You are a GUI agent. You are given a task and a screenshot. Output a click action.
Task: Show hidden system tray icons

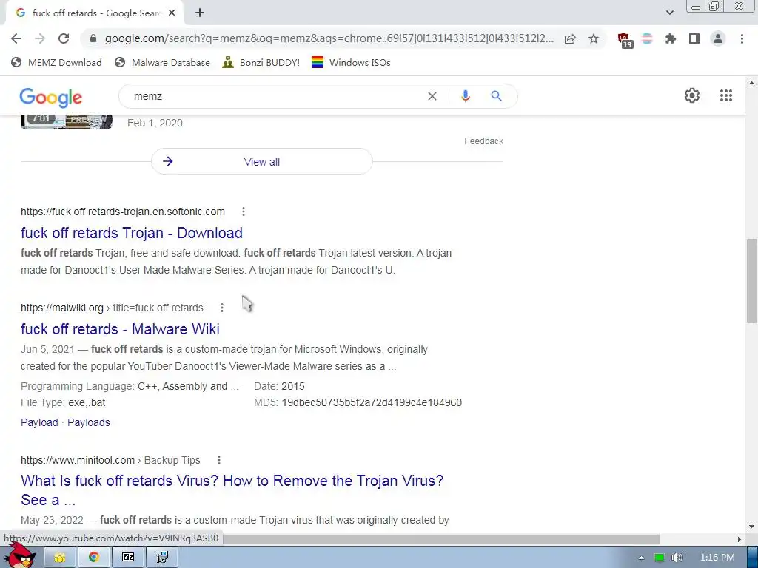(x=642, y=558)
